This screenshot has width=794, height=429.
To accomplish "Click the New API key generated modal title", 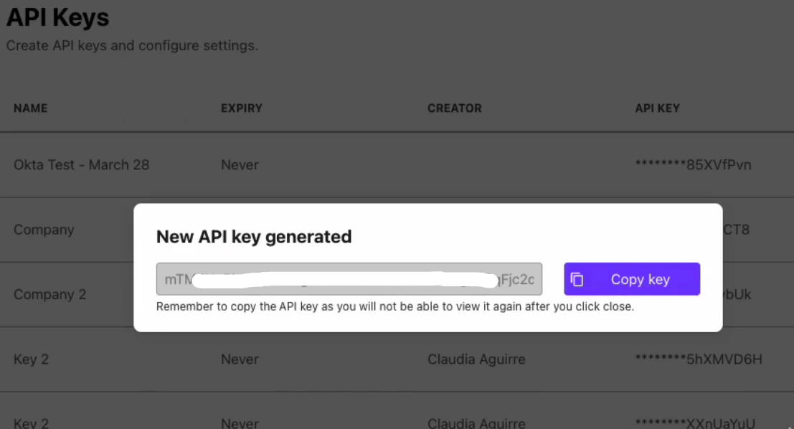I will 254,237.
